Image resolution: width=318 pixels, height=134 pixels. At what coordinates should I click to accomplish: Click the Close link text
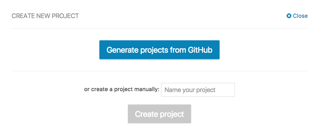300,16
